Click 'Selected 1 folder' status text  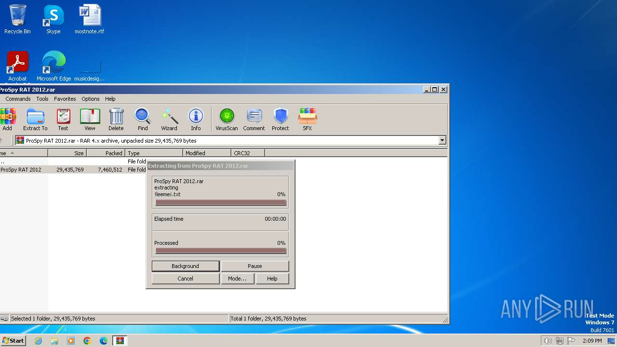[x=53, y=319]
